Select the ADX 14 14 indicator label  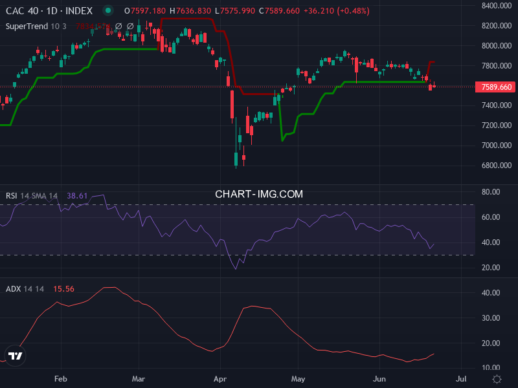point(25,289)
